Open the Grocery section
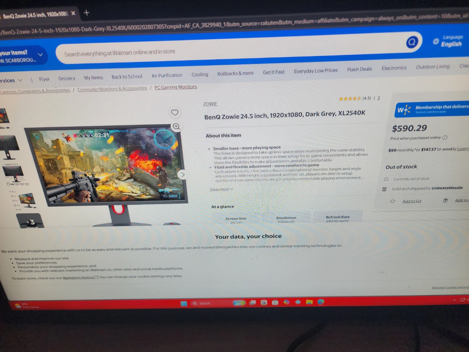469x352 pixels. 67,78
